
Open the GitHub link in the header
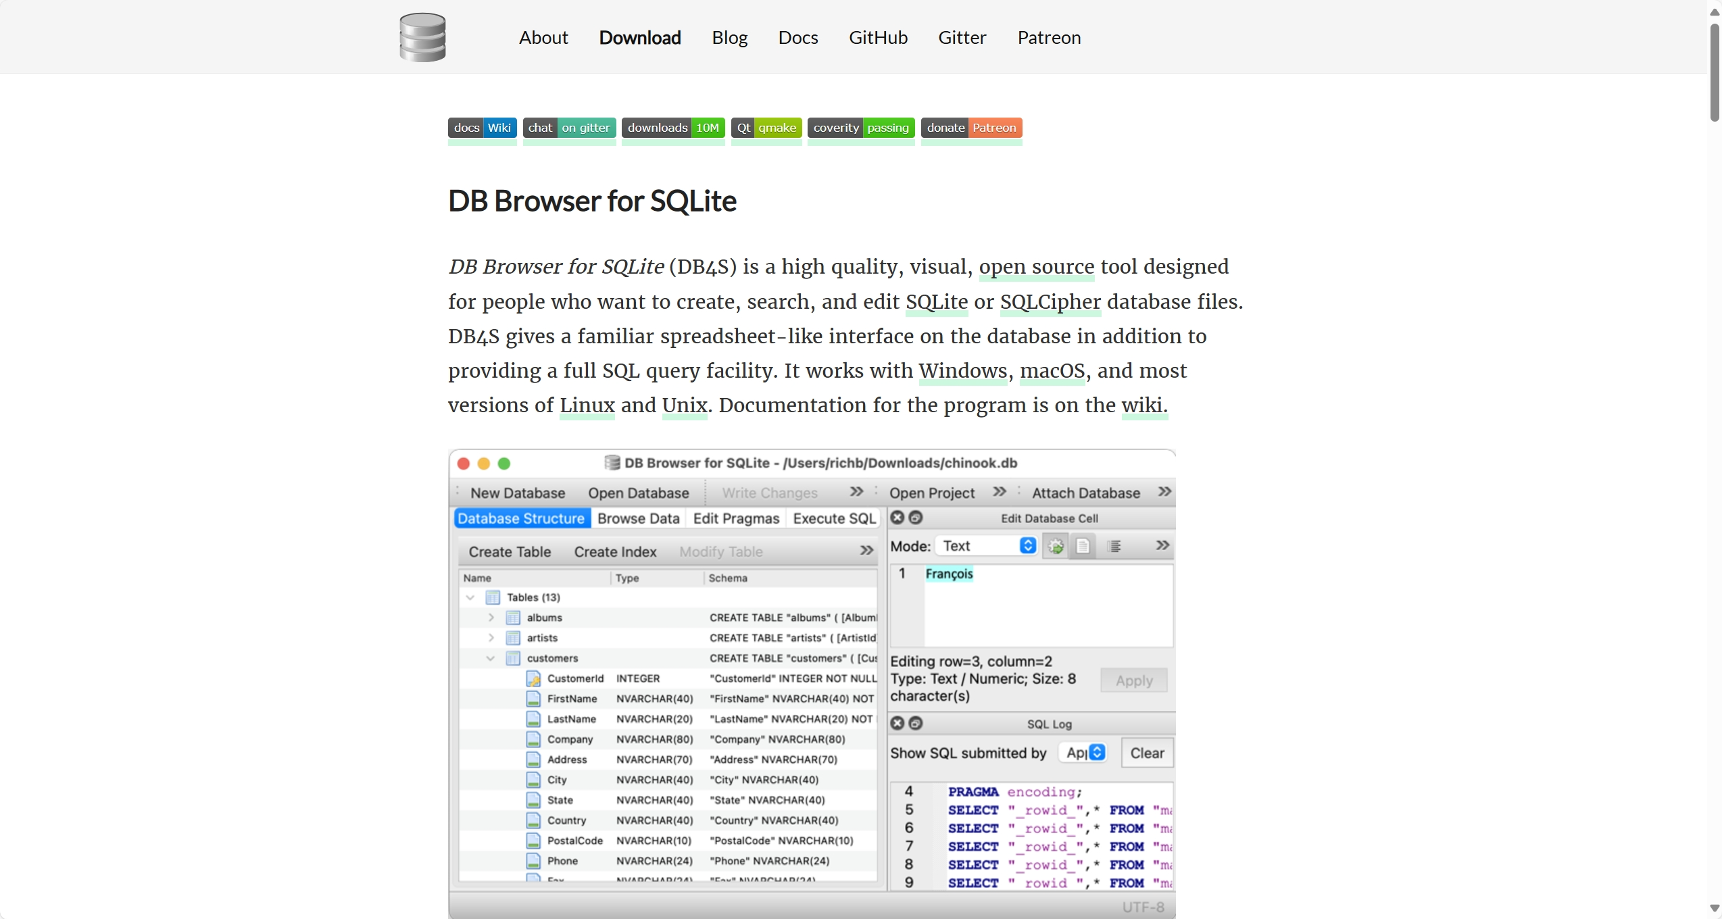tap(878, 38)
